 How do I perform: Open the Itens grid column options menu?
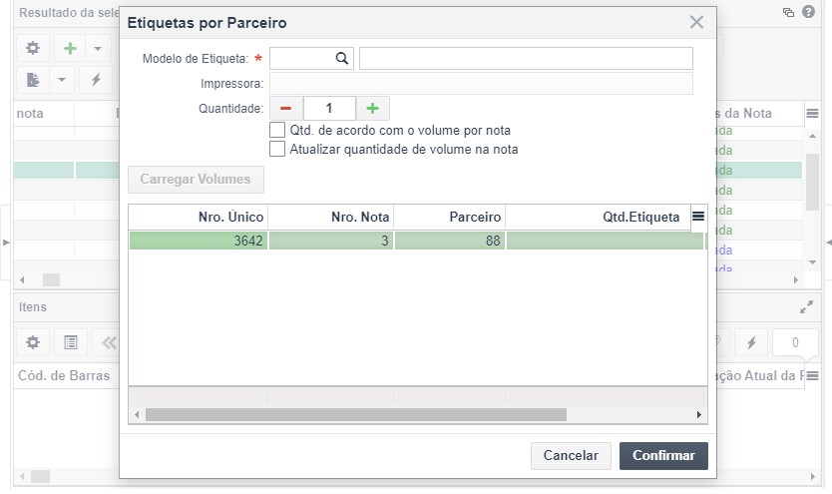tap(812, 375)
